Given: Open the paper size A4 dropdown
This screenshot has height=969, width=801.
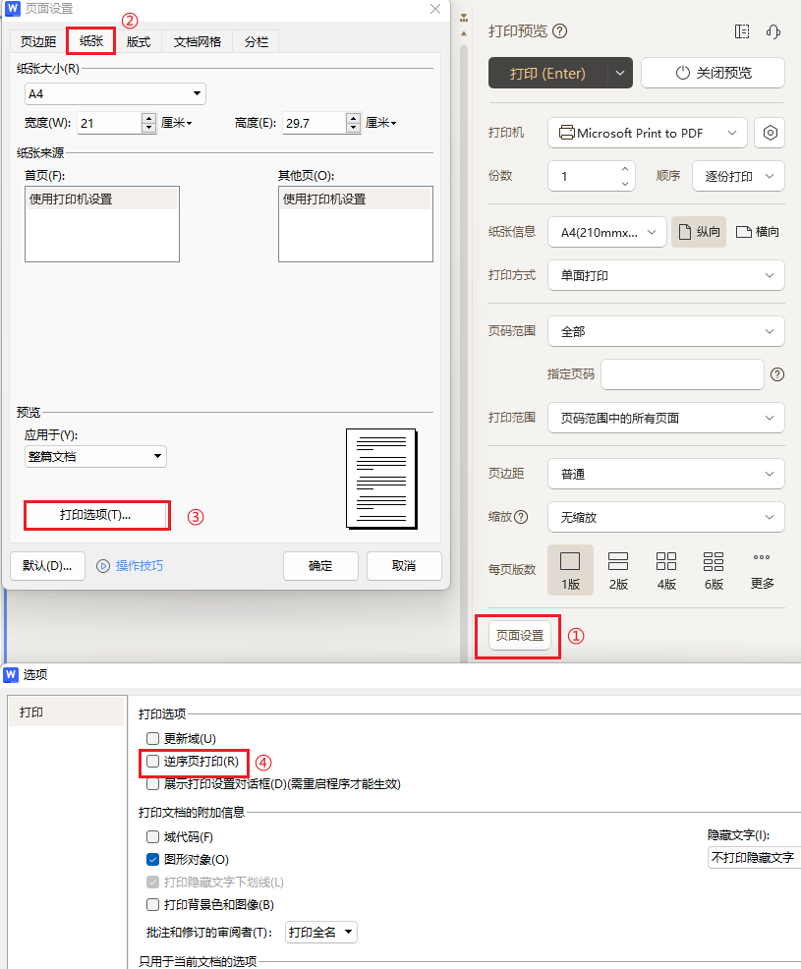Looking at the screenshot, I should click(x=115, y=94).
